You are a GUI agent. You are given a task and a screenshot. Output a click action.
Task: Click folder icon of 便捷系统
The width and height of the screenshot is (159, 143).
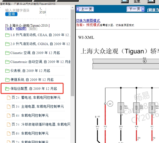[x=7, y=80]
